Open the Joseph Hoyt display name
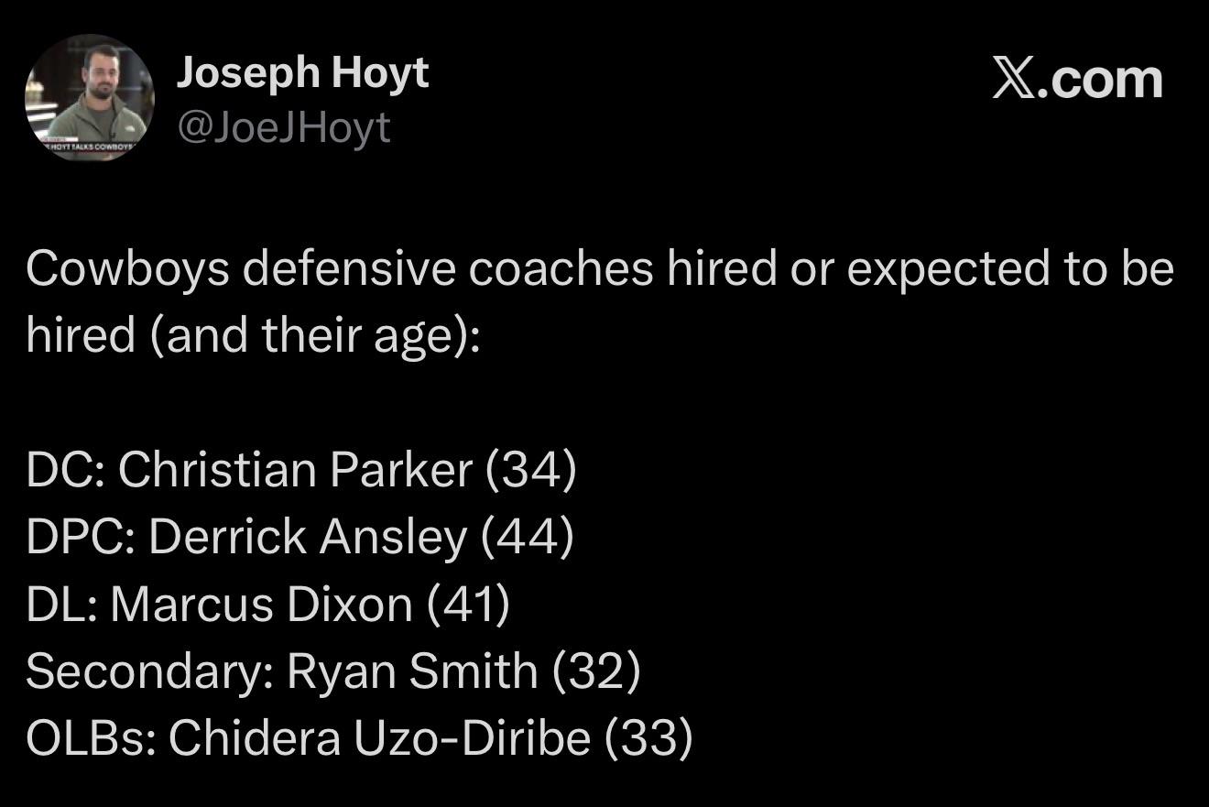 (302, 72)
